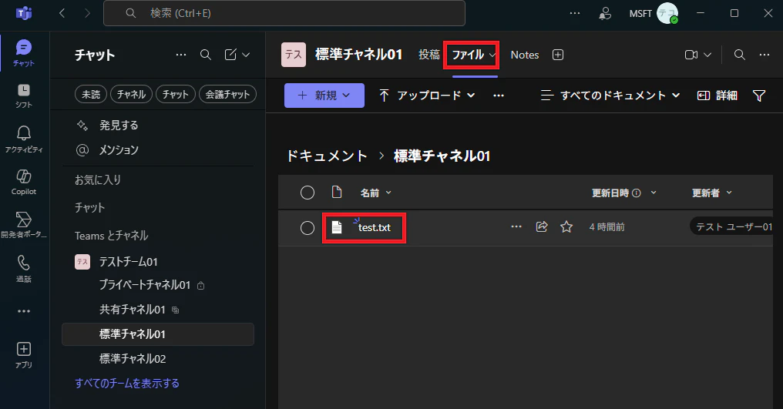Click the modified-date info icon
This screenshot has height=409, width=783.
[637, 193]
